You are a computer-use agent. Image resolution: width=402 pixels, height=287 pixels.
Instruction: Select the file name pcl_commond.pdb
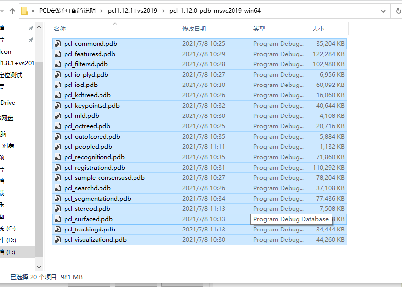point(91,44)
